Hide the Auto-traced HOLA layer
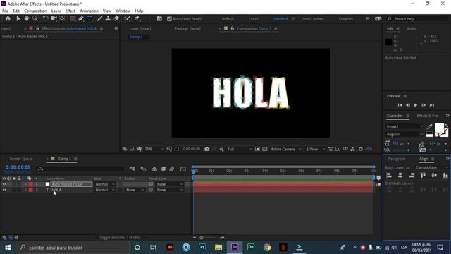 [4, 184]
